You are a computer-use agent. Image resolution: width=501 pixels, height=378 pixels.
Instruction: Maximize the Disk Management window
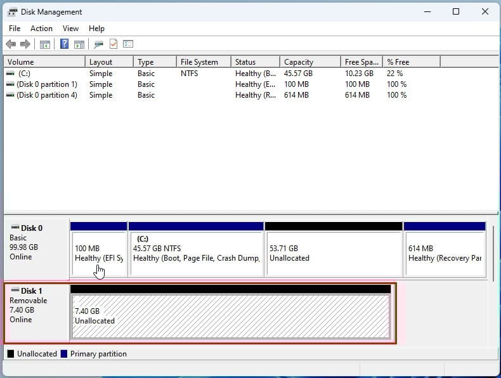tap(456, 12)
